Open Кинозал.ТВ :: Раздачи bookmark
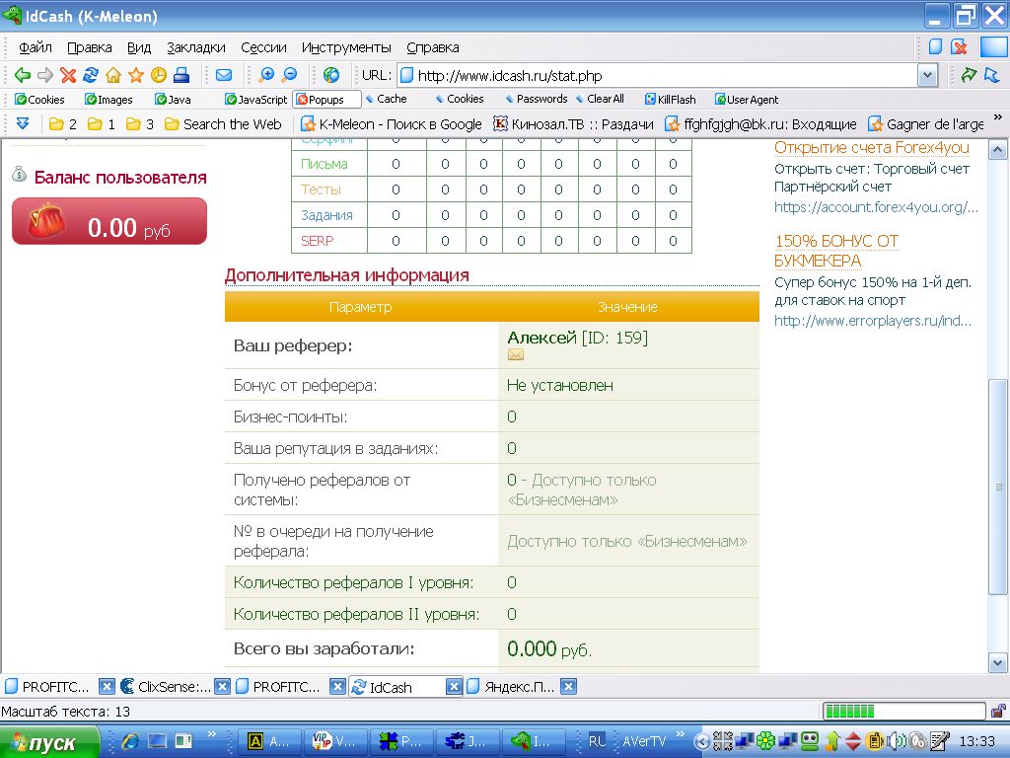The image size is (1010, 758). 573,124
